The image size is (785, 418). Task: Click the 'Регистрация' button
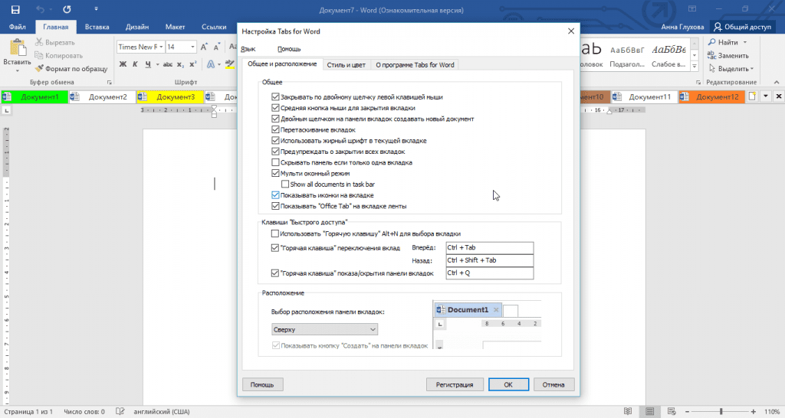pos(455,384)
